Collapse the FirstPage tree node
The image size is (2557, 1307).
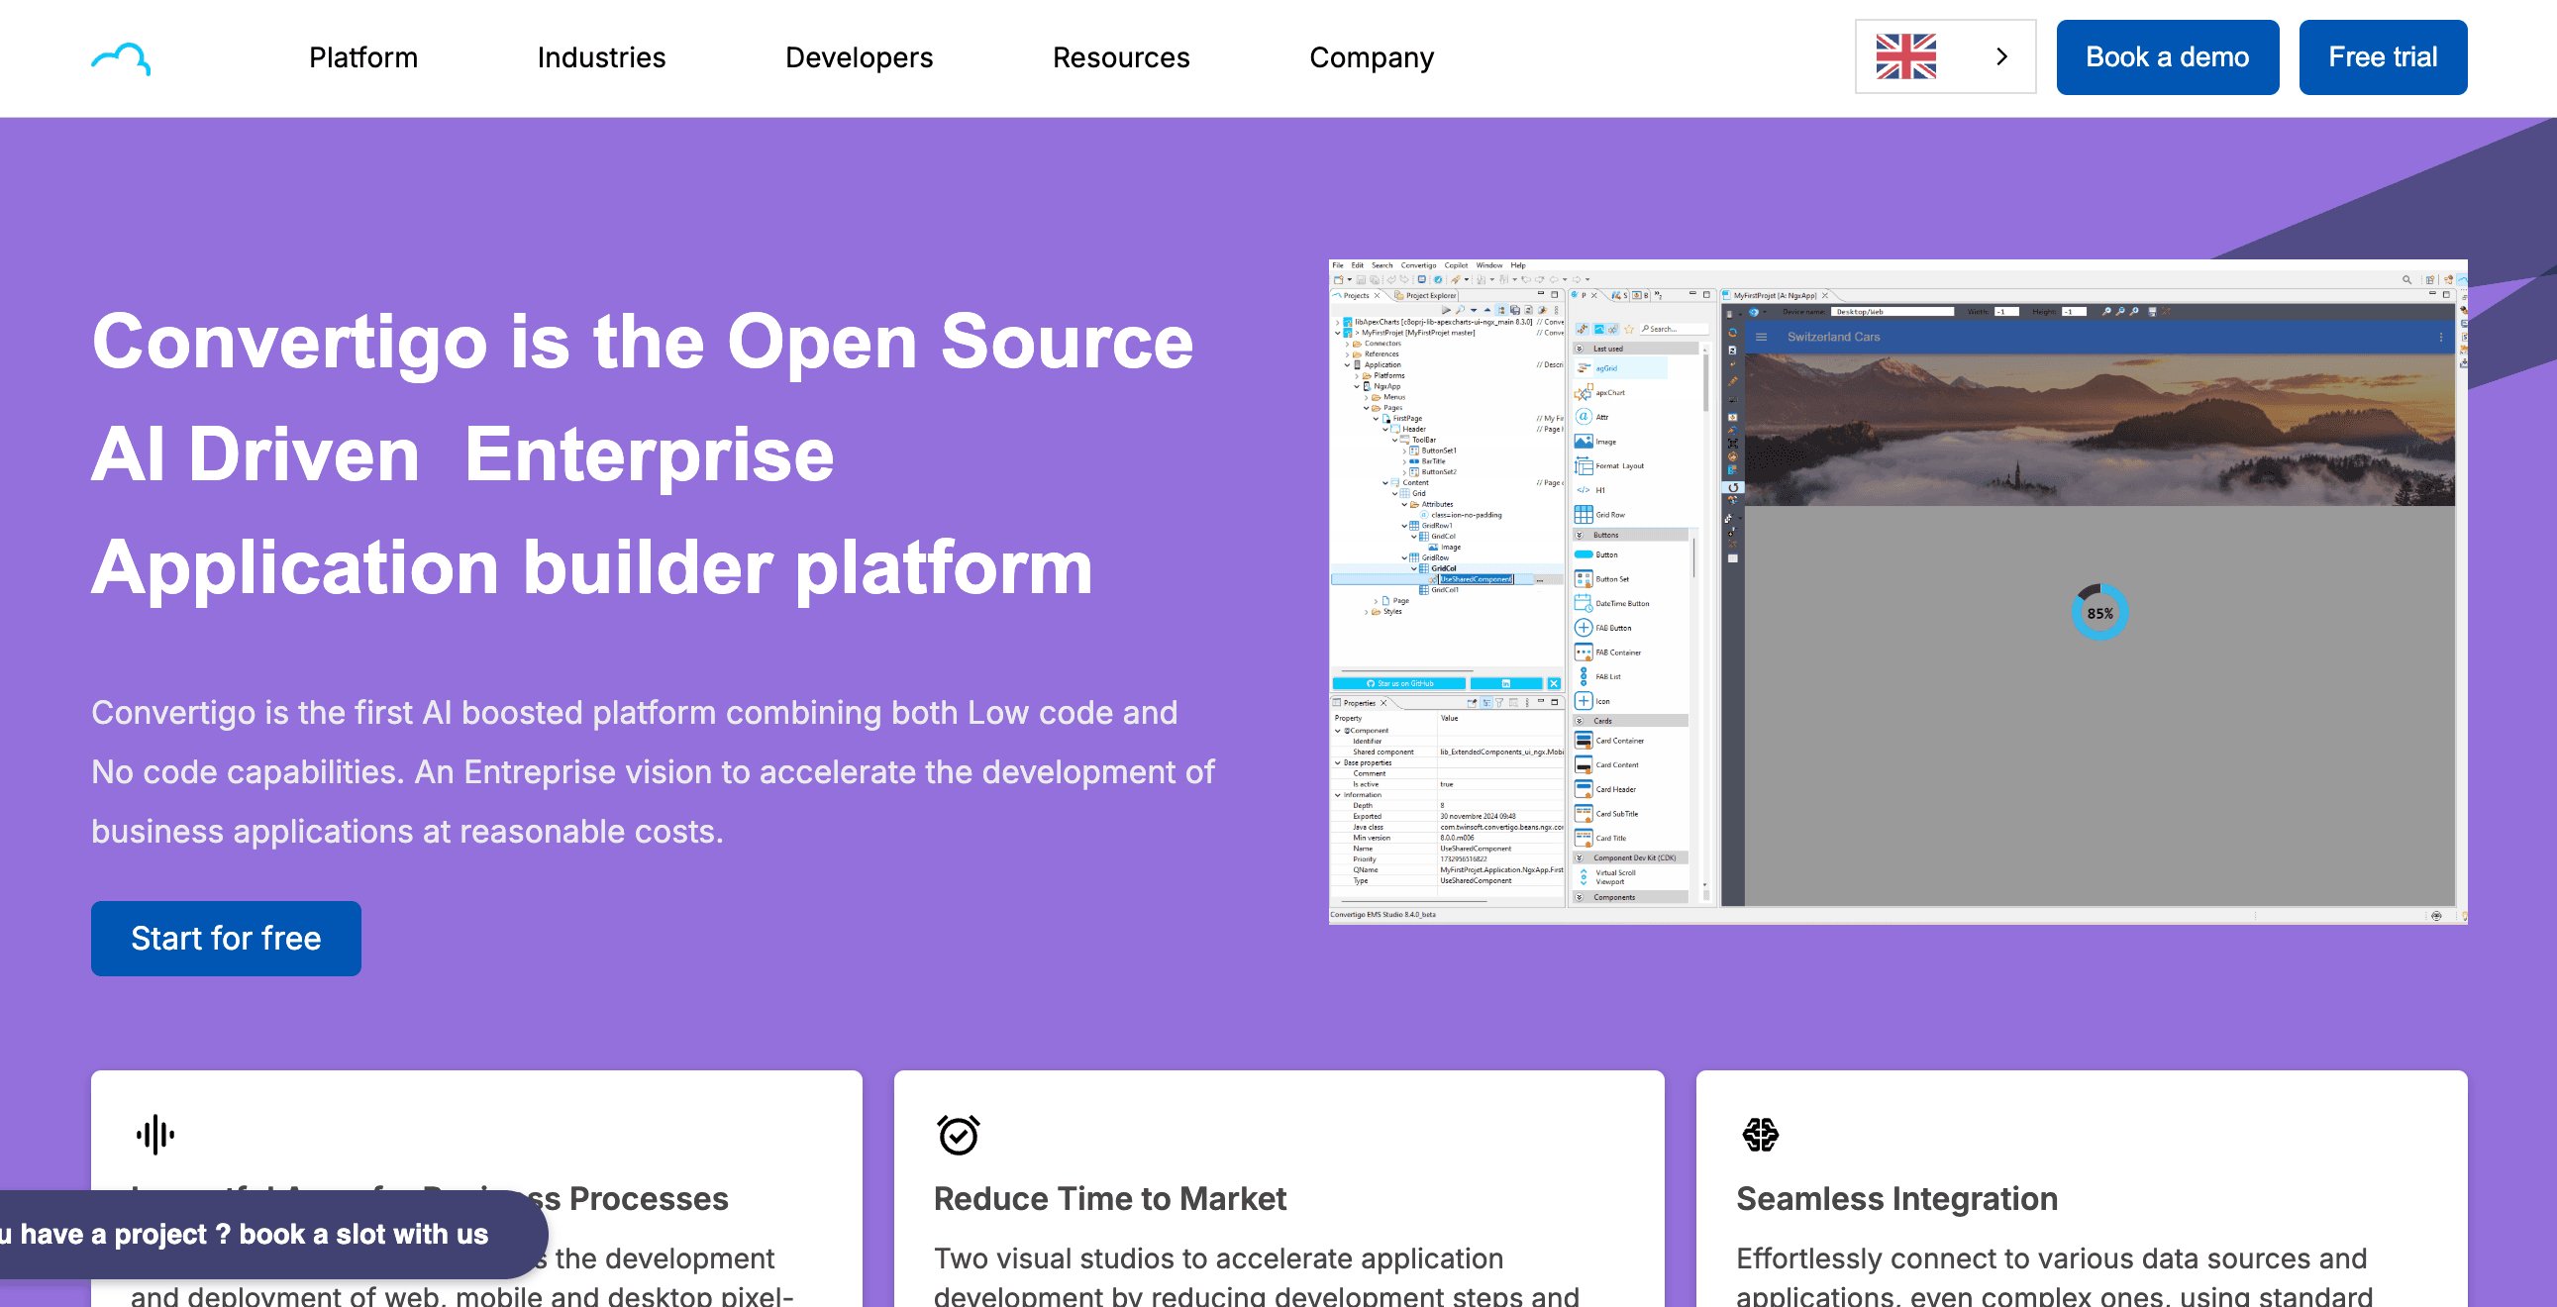1376,419
